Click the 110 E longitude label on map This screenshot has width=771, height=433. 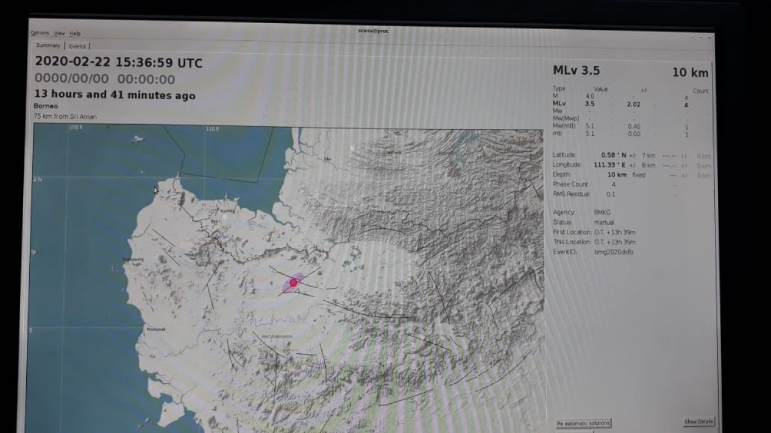click(211, 129)
